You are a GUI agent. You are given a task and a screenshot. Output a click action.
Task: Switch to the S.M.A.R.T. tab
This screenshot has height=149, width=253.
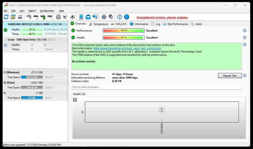click(x=119, y=24)
